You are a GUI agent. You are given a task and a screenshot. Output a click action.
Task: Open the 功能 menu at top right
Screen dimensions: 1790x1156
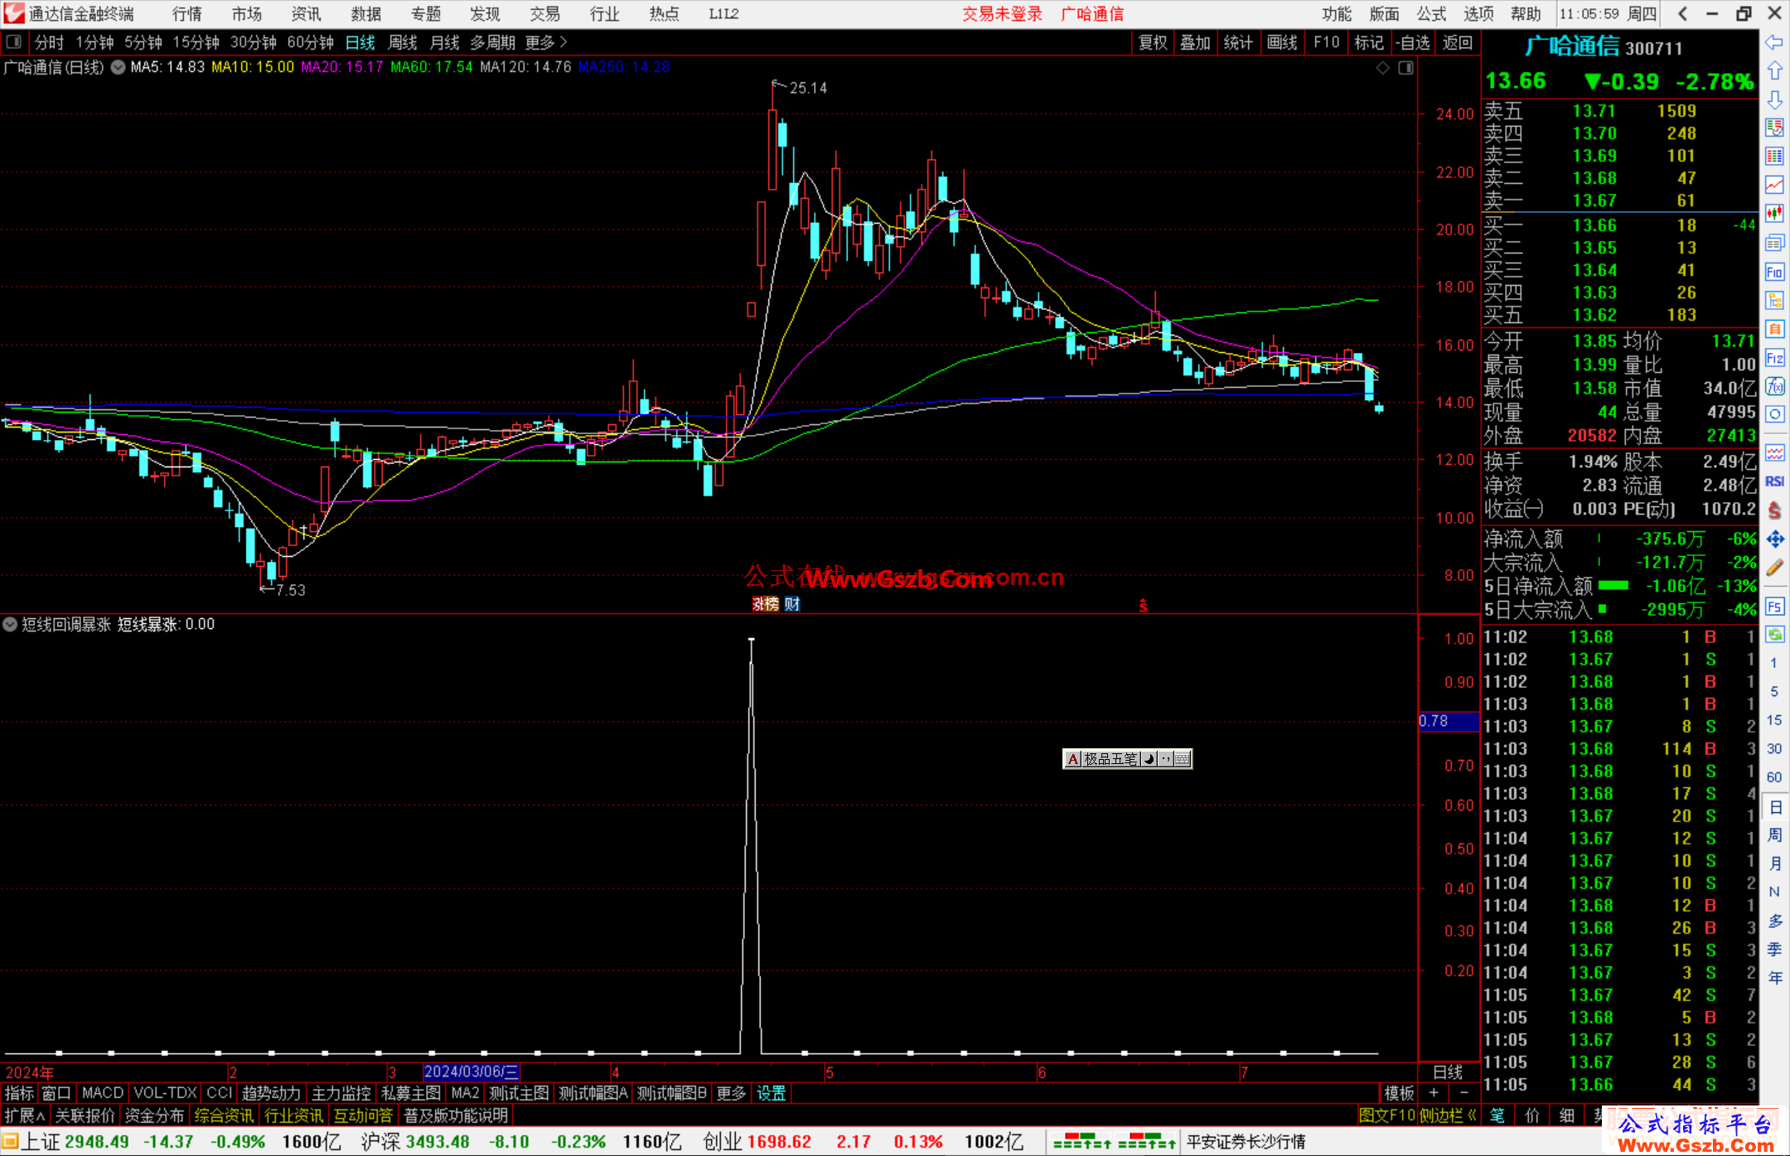[1337, 14]
